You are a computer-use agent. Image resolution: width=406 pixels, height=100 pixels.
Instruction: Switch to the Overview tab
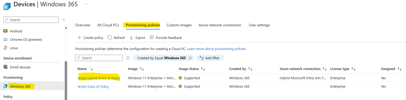coord(83,25)
